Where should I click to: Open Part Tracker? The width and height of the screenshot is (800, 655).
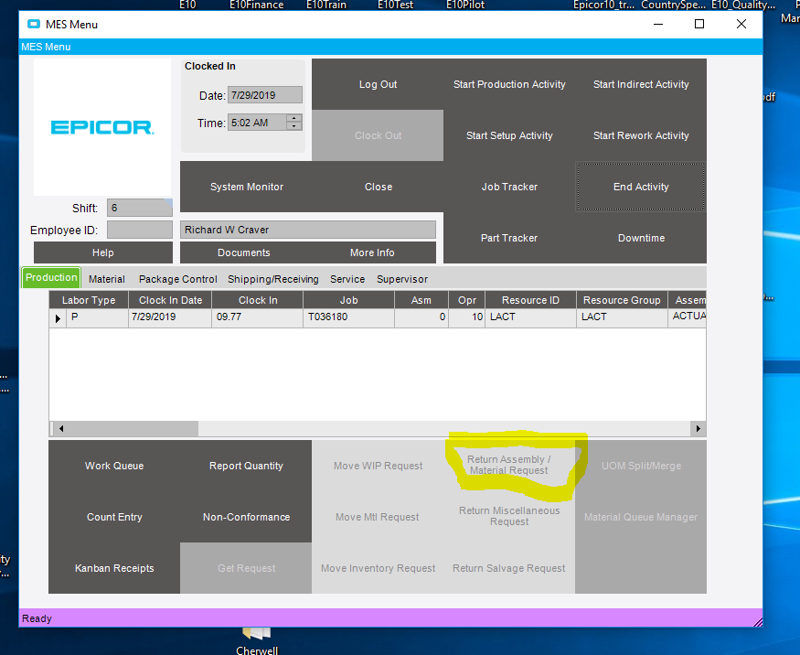click(509, 238)
